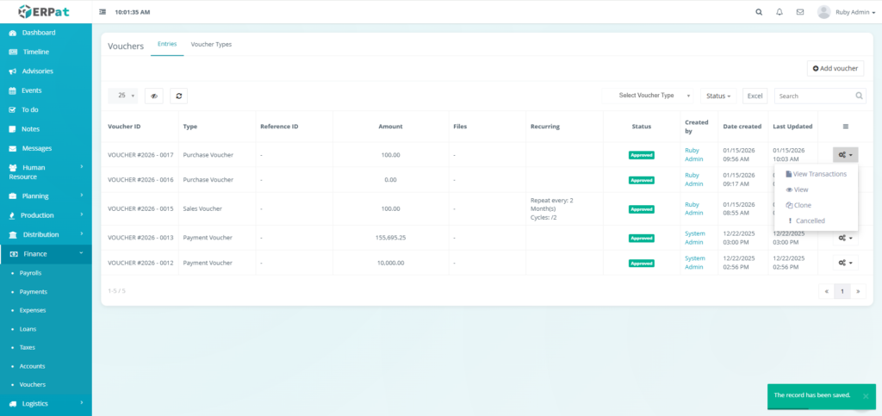Toggle column visibility eye button
This screenshot has height=416, width=882.
coord(153,96)
